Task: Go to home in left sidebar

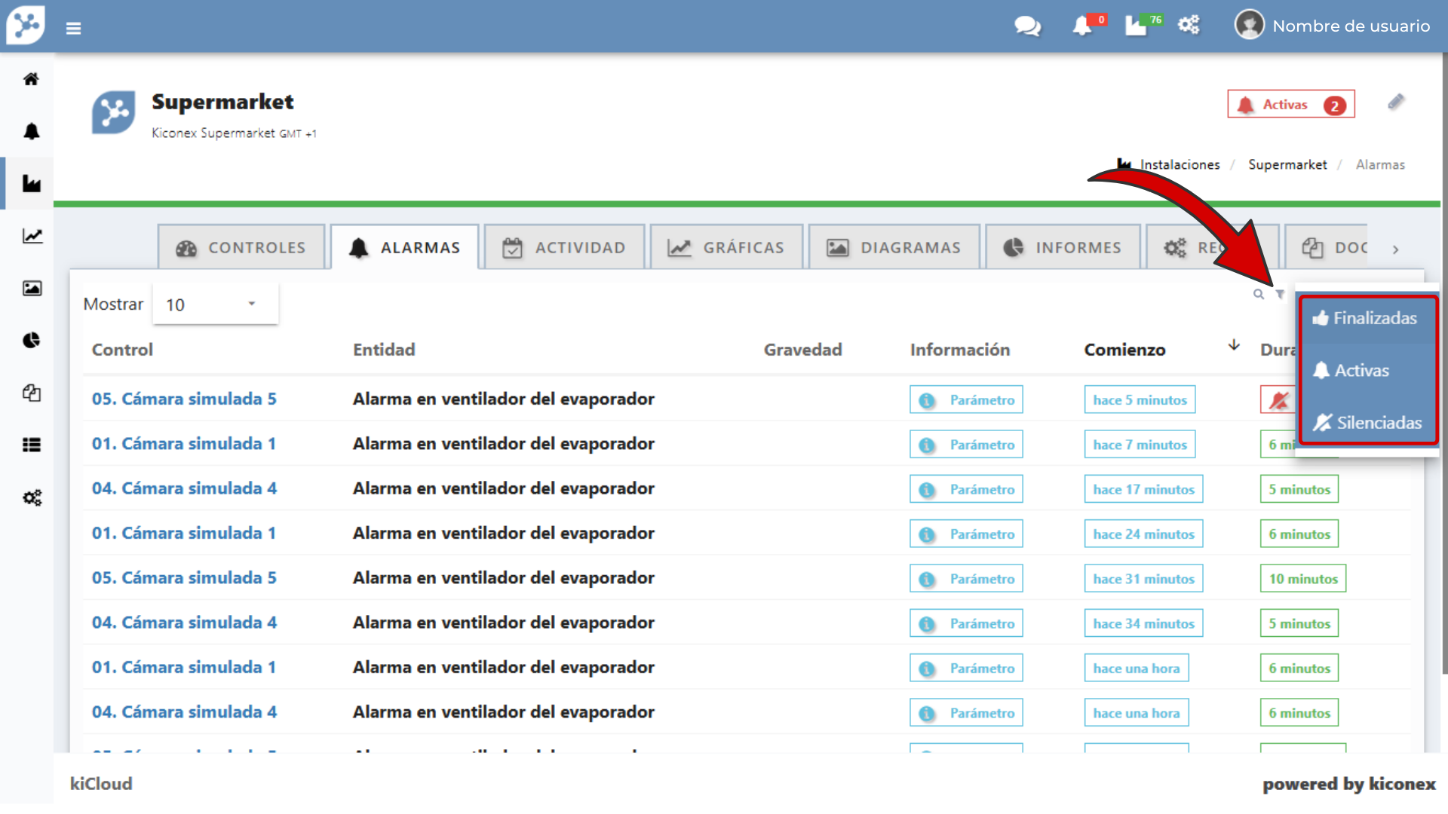Action: (x=31, y=79)
